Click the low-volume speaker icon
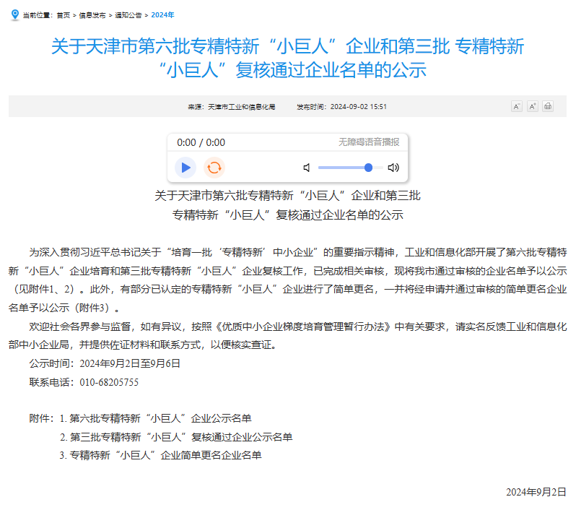 click(x=307, y=168)
